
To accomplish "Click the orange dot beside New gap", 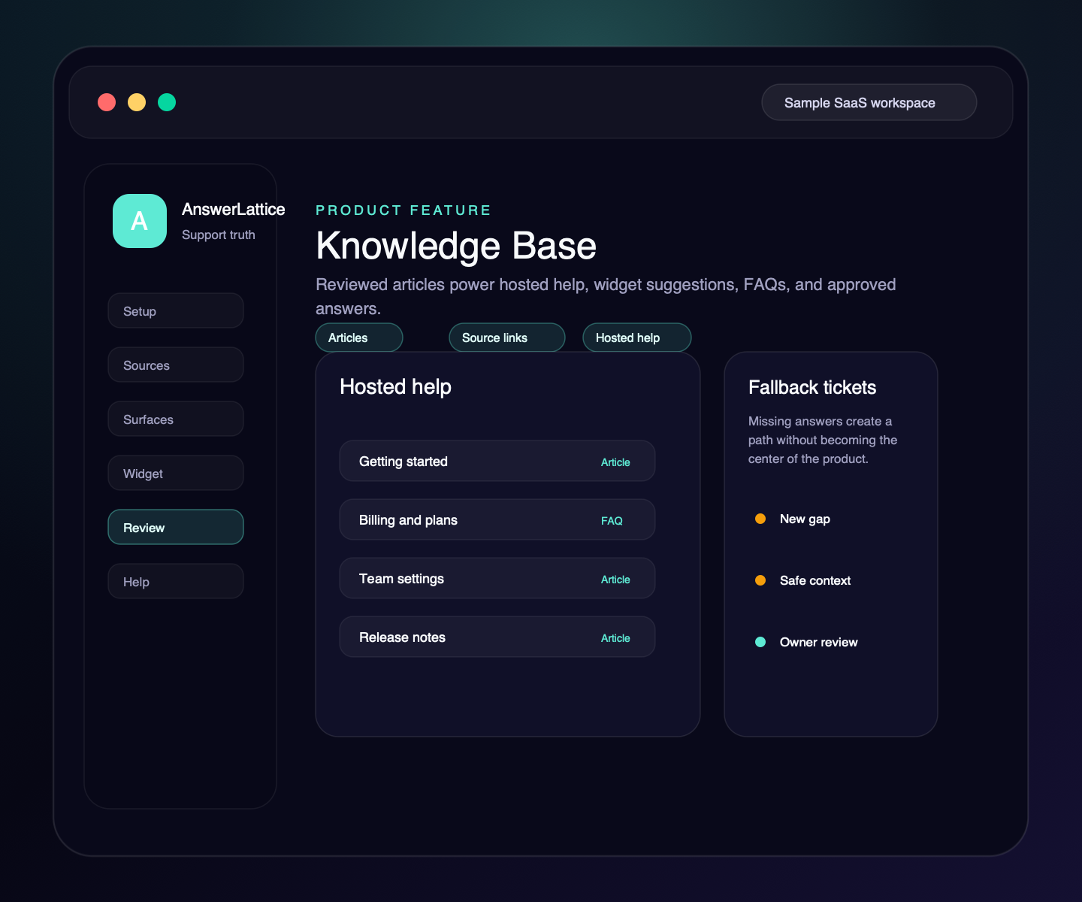I will pos(760,519).
